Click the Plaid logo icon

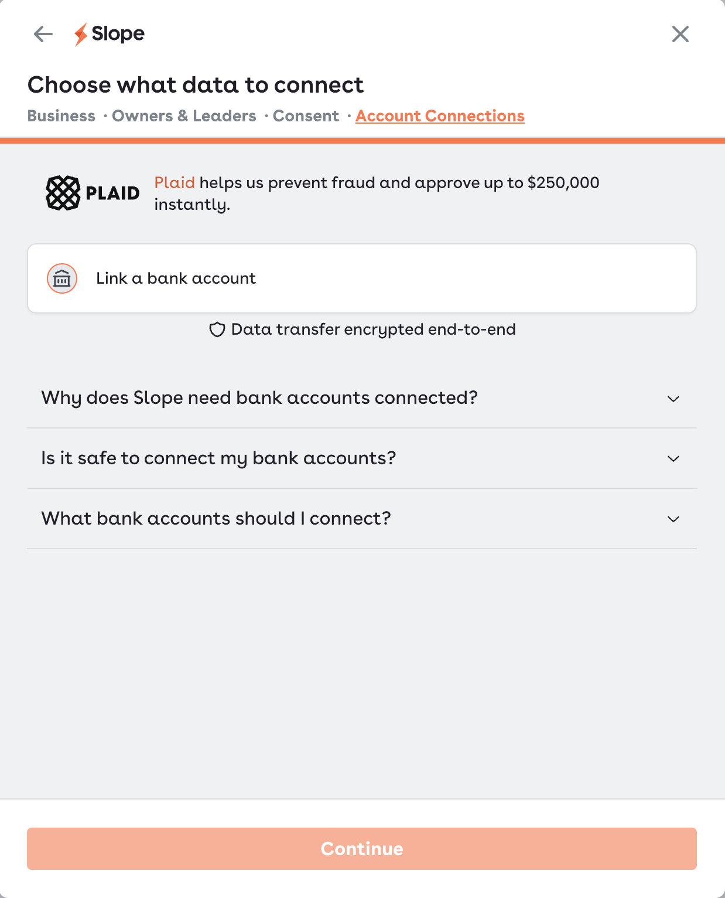63,193
